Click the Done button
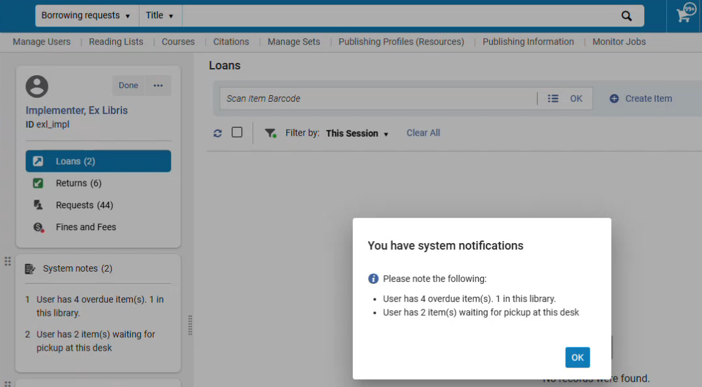 pos(128,86)
